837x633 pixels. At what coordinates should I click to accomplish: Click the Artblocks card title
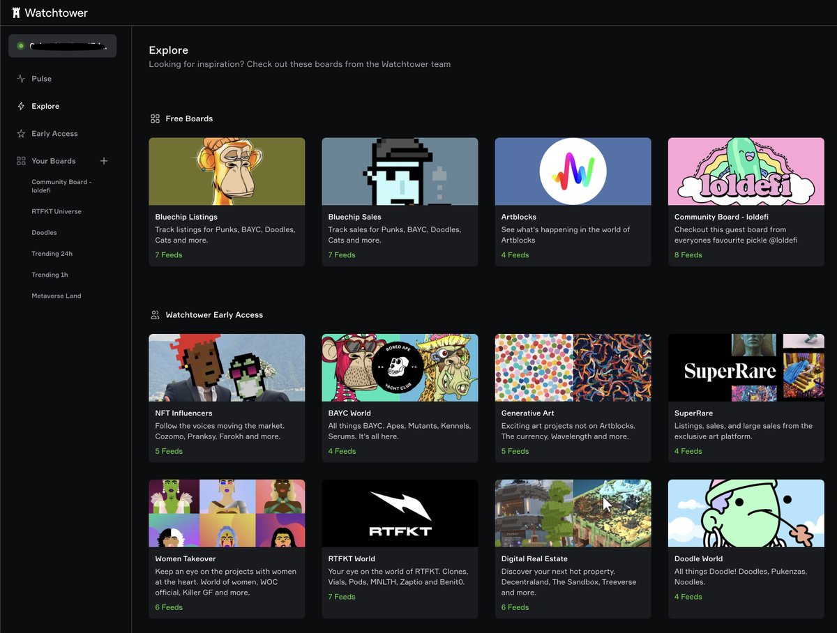519,217
